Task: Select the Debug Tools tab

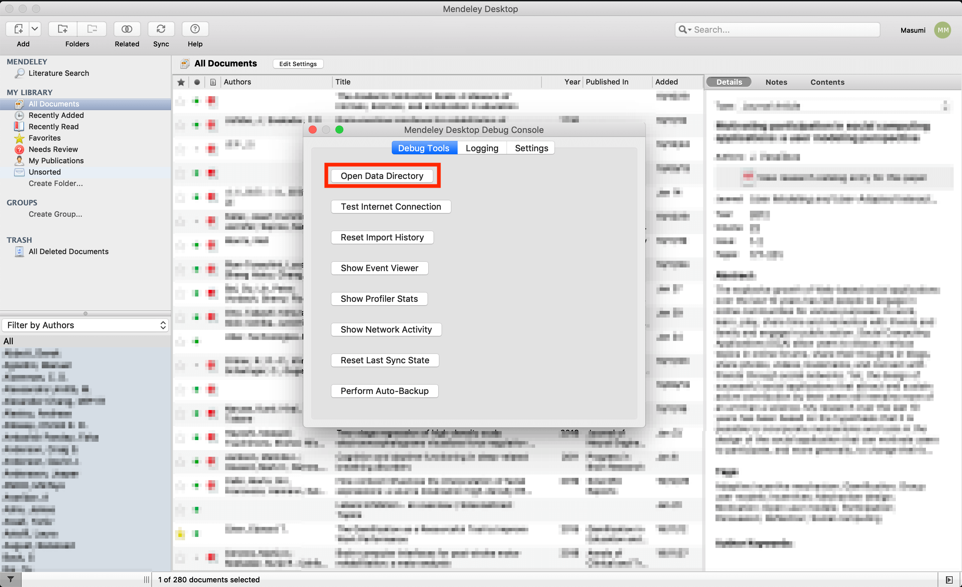Action: pos(424,148)
